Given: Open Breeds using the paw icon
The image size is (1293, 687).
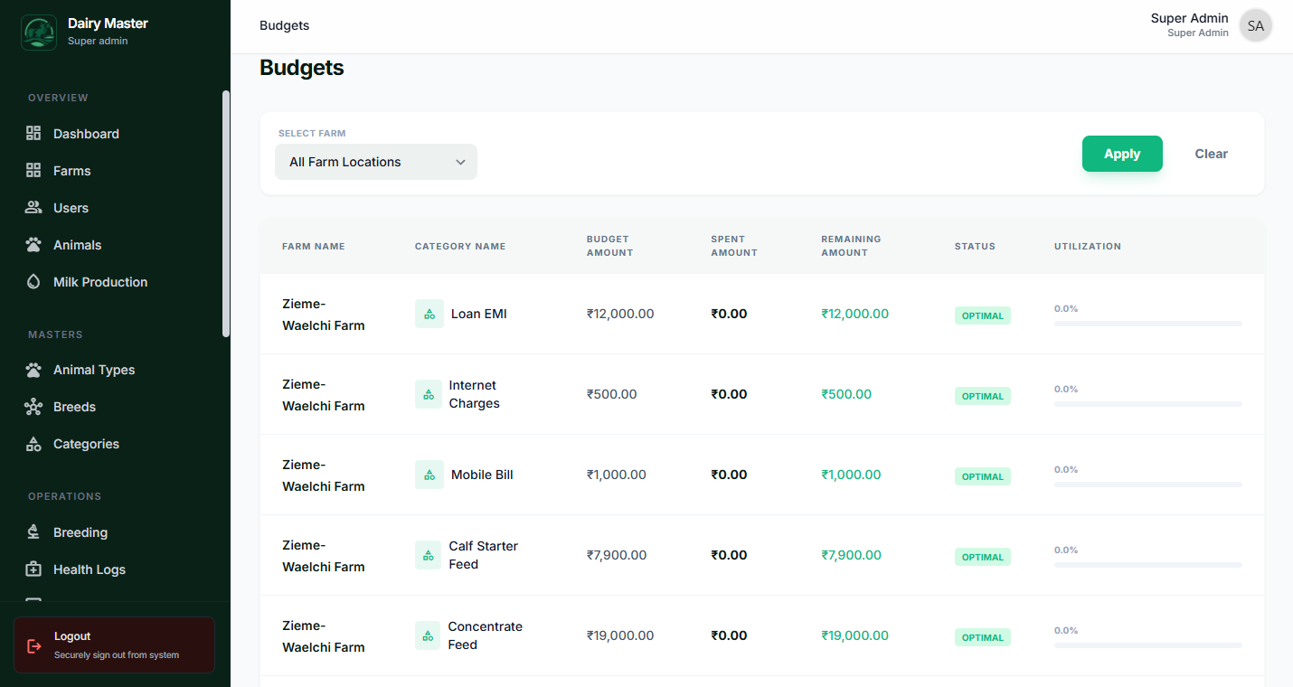Looking at the screenshot, I should pos(33,406).
